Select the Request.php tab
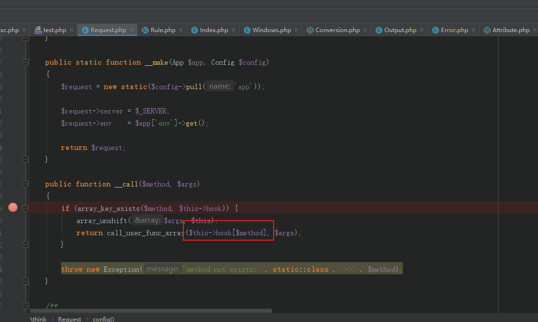Viewport: 538px width, 322px height. pos(107,30)
